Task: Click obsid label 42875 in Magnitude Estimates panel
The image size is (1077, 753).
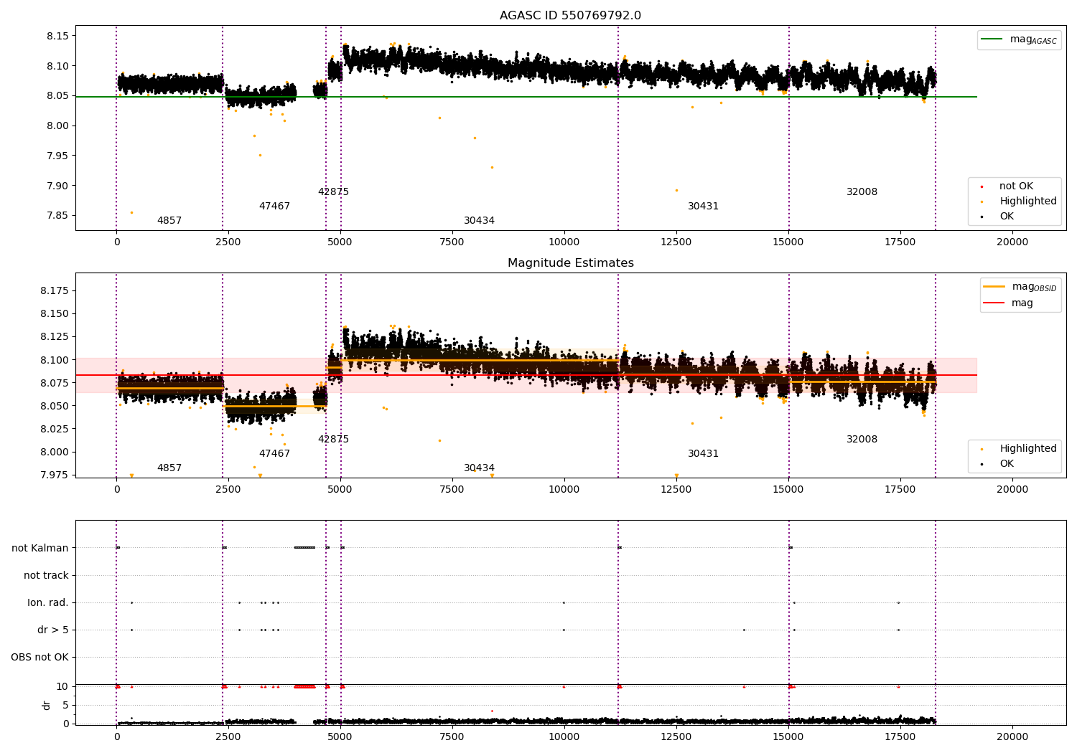Action: (x=333, y=440)
